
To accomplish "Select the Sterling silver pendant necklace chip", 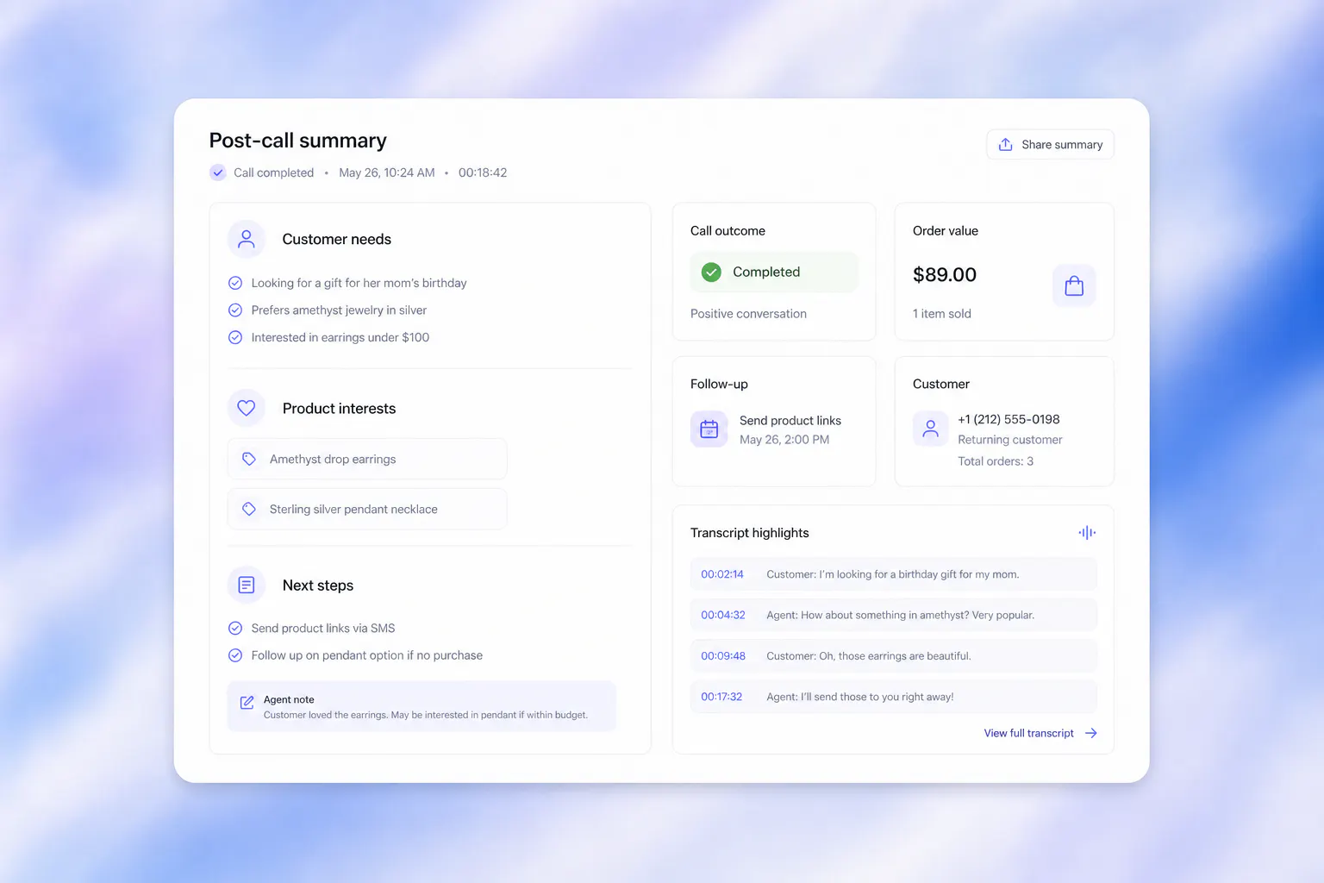I will point(367,509).
